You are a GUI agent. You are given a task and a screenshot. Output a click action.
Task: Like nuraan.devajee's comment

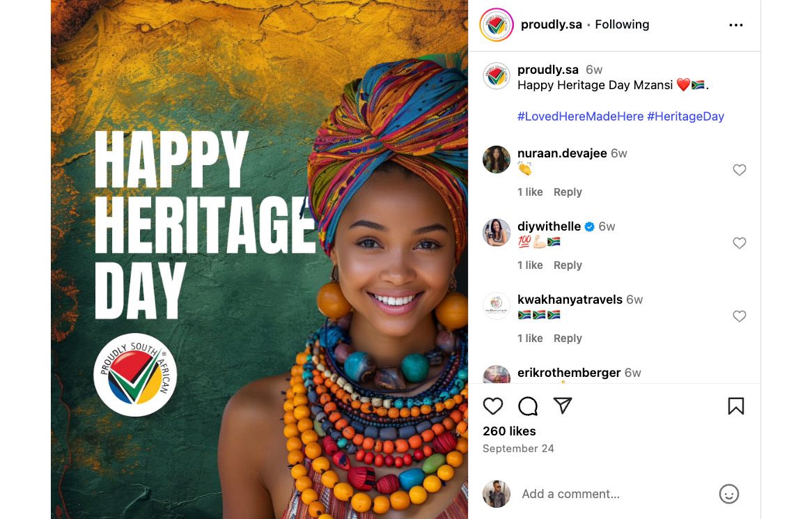click(740, 170)
